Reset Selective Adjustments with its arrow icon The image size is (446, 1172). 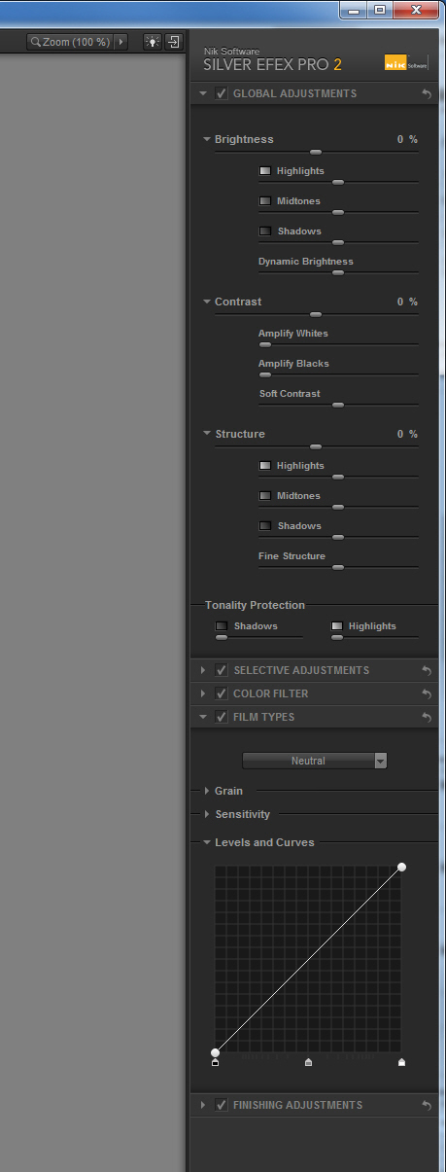[x=427, y=671]
